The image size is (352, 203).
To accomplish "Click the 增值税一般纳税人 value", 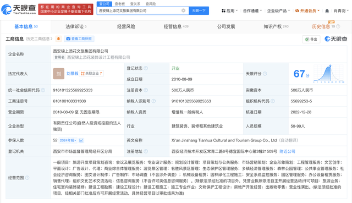I will 187,112.
